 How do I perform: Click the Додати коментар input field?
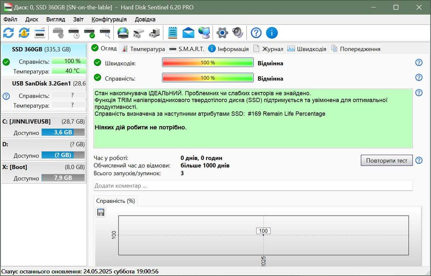pos(253,186)
